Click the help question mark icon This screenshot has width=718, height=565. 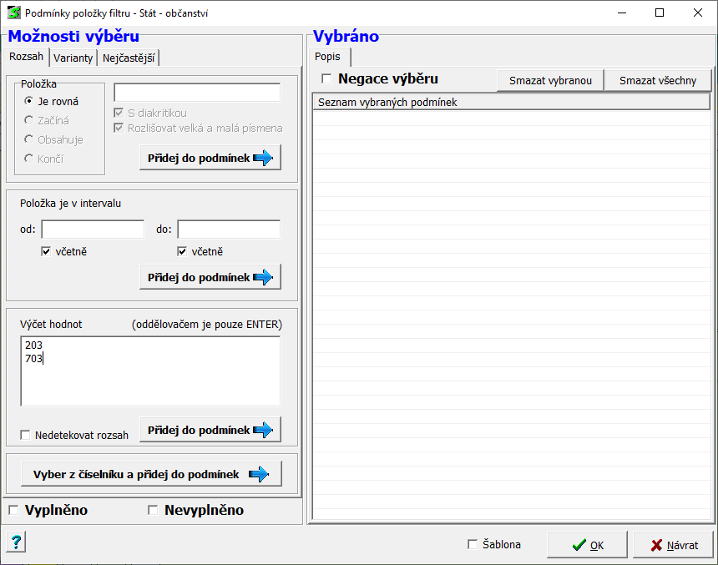16,542
